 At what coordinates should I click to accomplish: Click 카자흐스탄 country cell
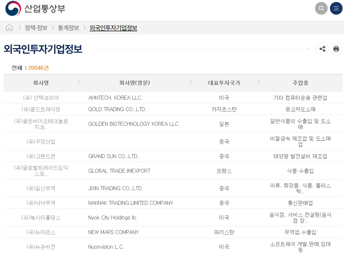pos(224,109)
